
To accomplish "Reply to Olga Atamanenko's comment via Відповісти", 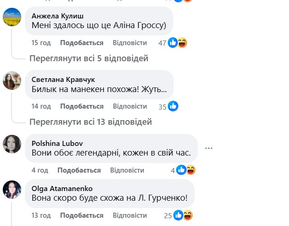I will click(130, 215).
